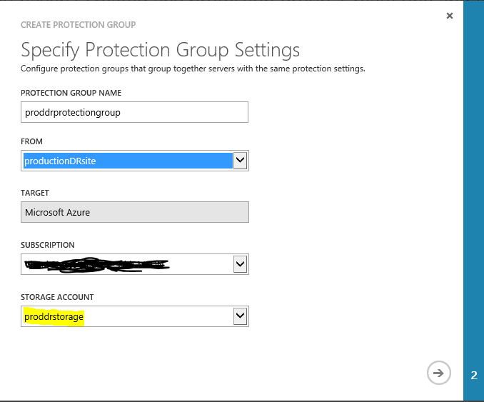Click the FROM field label
This screenshot has width=484, height=402.
click(x=32, y=141)
